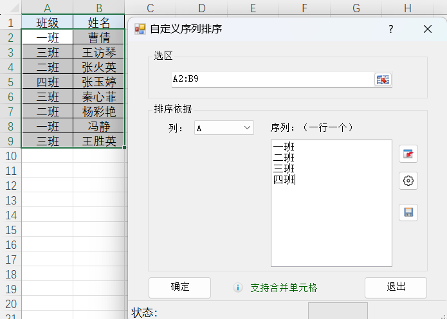Viewport: 447px width, 319px height.
Task: Click the fill handle at selection corner B9
Action: click(124, 147)
